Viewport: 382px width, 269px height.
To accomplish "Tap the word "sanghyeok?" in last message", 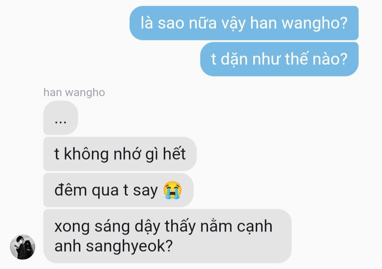I will point(129,246).
